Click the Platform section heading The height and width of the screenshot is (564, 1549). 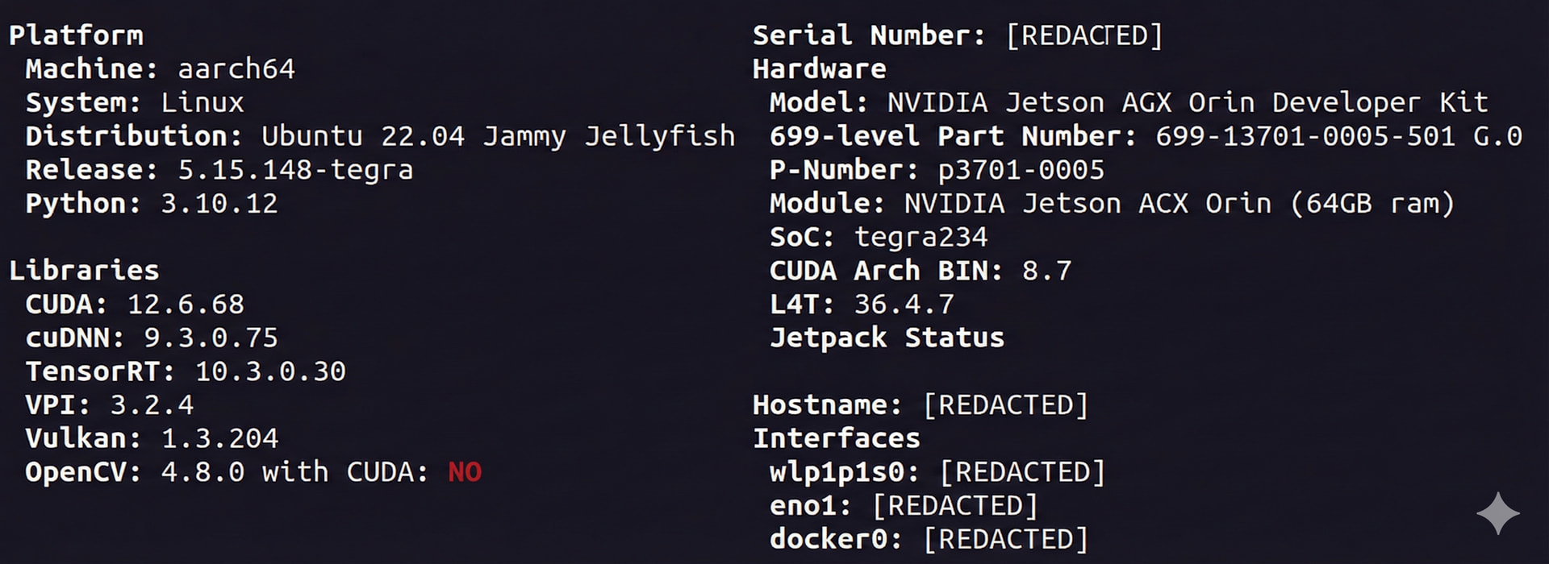click(76, 35)
